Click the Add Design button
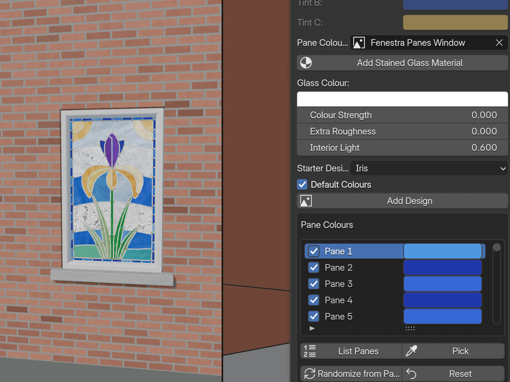This screenshot has height=382, width=510. 402,201
